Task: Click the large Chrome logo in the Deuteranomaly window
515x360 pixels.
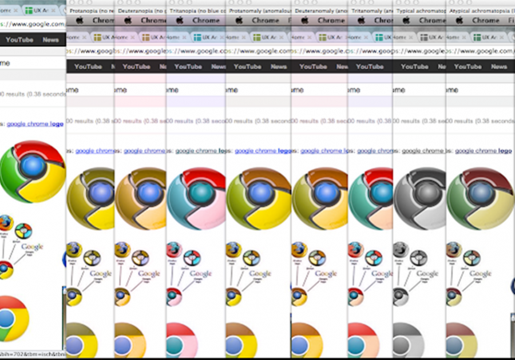Action: (x=320, y=199)
